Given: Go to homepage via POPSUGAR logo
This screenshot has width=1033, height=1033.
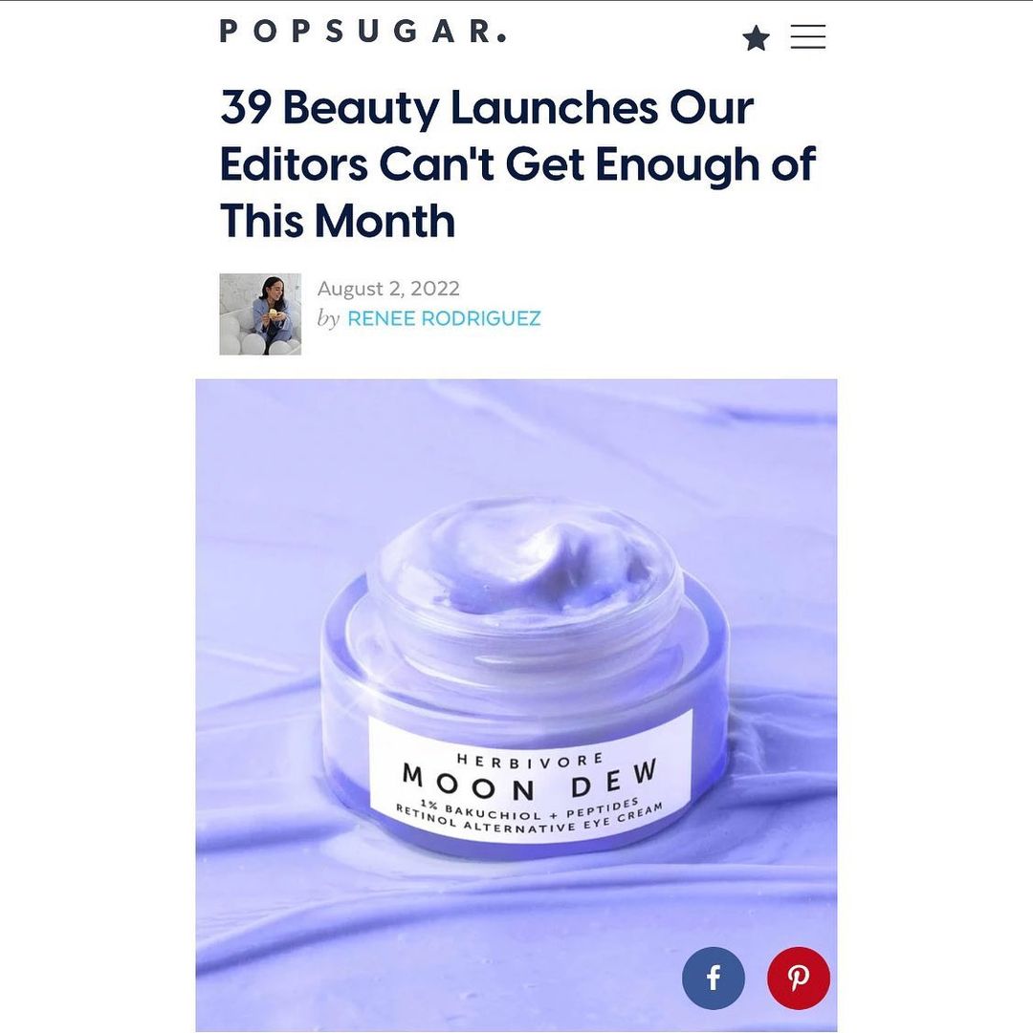Looking at the screenshot, I should (x=363, y=31).
